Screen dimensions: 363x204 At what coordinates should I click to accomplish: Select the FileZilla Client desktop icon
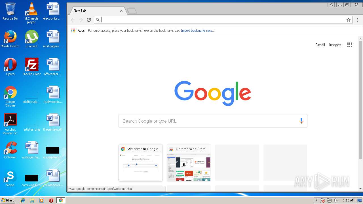point(31,67)
